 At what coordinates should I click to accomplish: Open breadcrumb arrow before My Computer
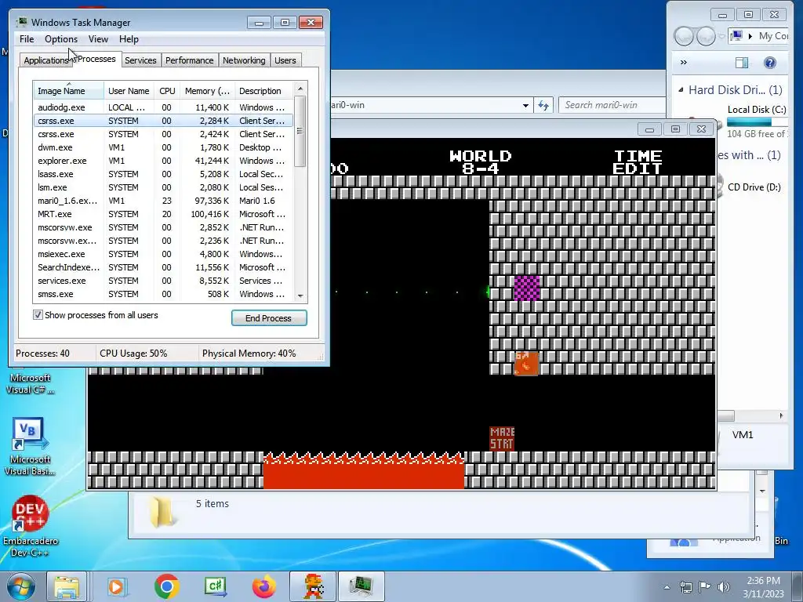click(750, 36)
